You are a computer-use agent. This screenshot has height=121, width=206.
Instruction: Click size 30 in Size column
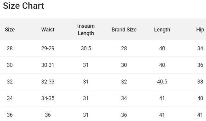coord(10,65)
